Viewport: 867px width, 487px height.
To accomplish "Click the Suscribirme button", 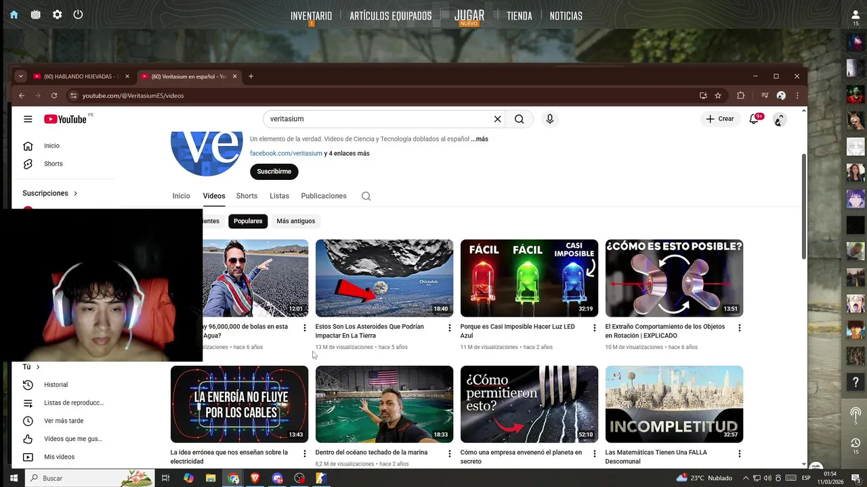I will [x=274, y=172].
